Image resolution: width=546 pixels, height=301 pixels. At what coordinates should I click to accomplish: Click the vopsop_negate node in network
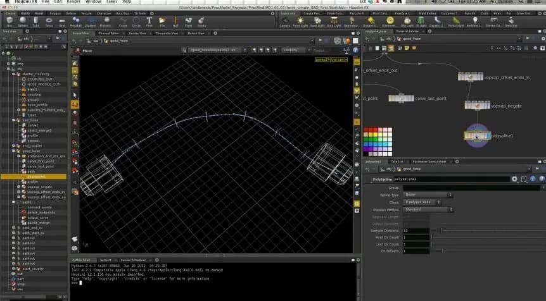477,106
